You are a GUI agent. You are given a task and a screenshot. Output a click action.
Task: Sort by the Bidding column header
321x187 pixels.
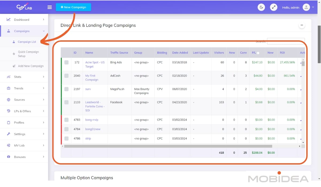pos(162,53)
